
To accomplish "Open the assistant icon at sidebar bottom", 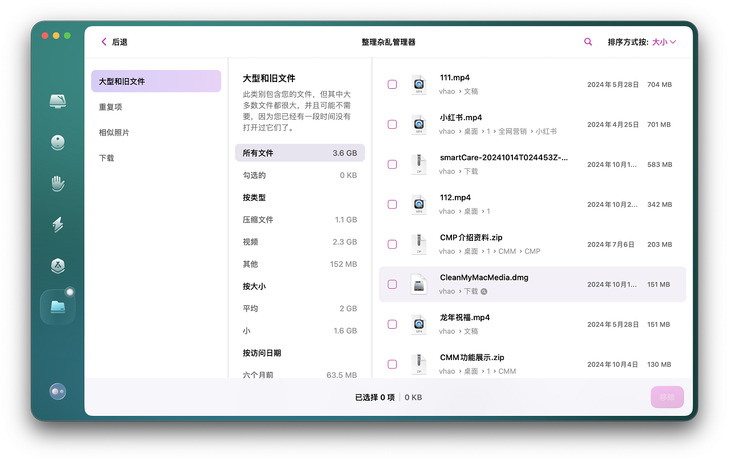I will (x=58, y=391).
